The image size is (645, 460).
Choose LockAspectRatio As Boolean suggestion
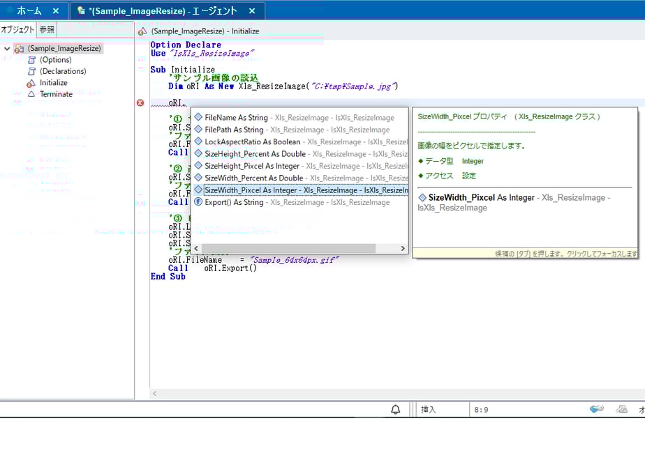click(x=299, y=141)
